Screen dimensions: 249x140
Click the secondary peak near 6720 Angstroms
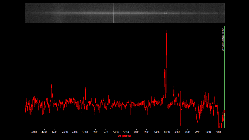pyautogui.click(x=173, y=84)
